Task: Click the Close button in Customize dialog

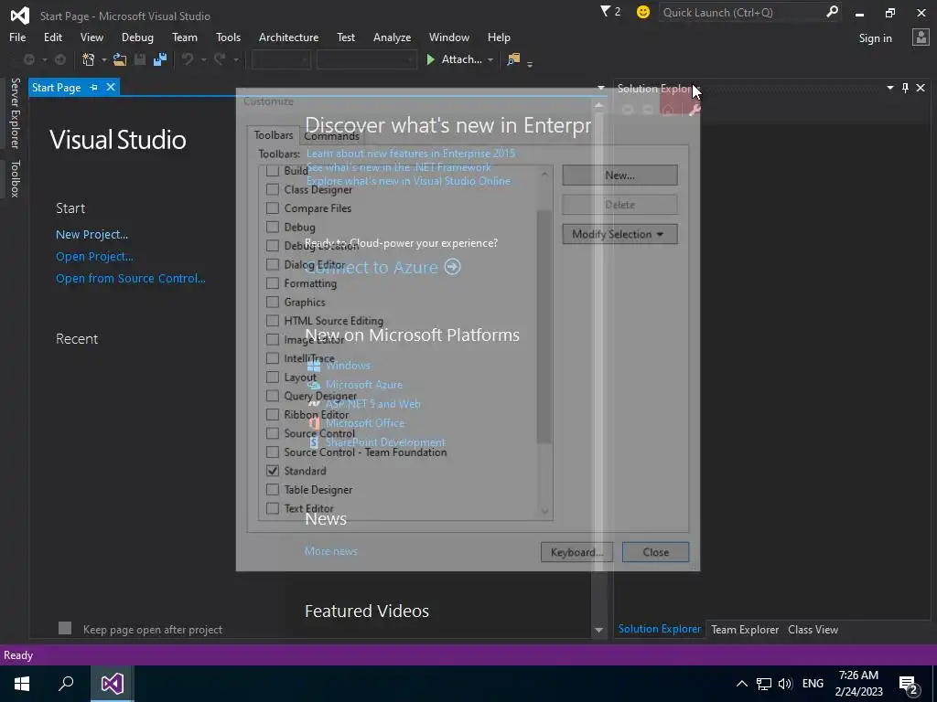Action: point(655,552)
